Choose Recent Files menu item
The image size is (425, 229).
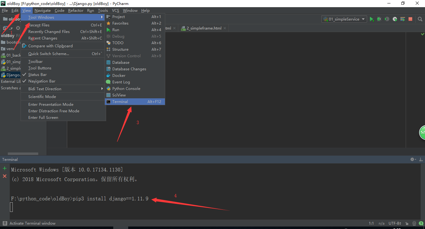[63, 25]
